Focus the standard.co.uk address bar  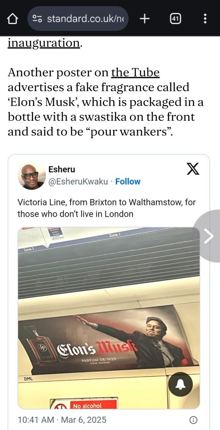coord(78,18)
